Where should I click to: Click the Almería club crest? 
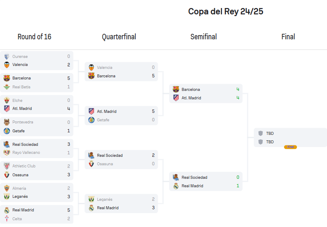point(7,188)
